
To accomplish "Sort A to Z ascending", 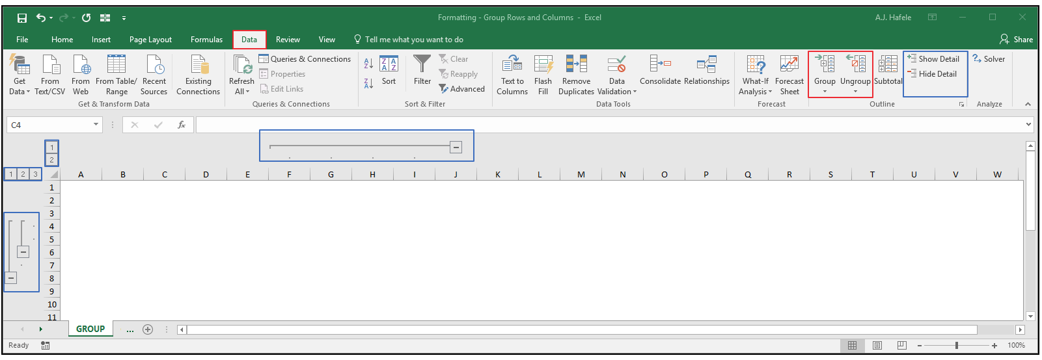I will pyautogui.click(x=368, y=64).
